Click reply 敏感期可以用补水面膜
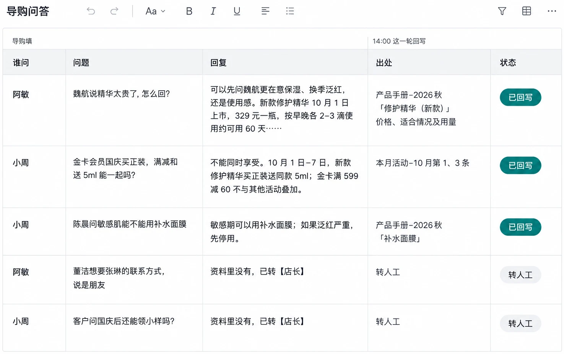This screenshot has height=354, width=564. [282, 232]
